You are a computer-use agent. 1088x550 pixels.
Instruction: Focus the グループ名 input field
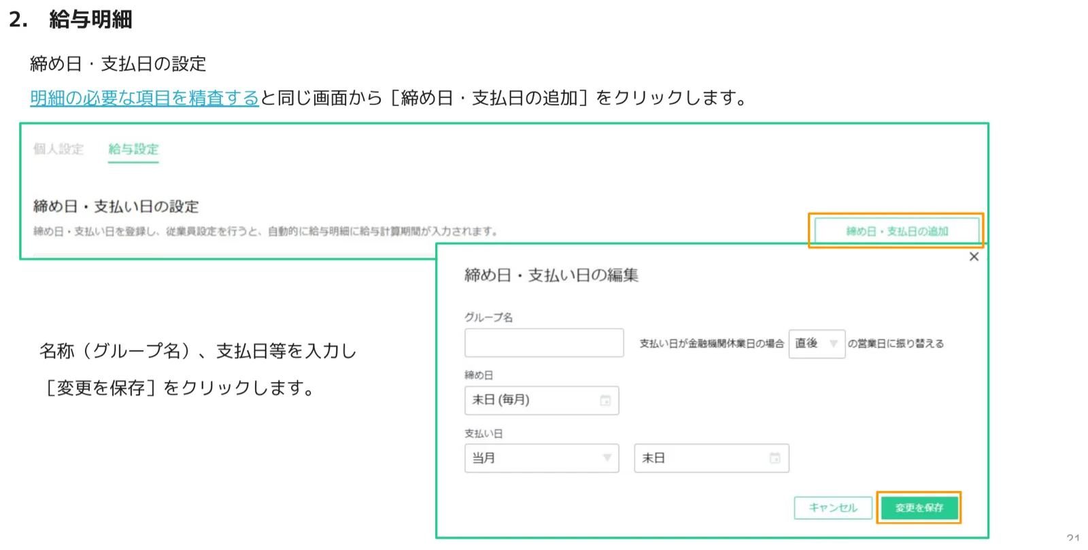coord(544,343)
